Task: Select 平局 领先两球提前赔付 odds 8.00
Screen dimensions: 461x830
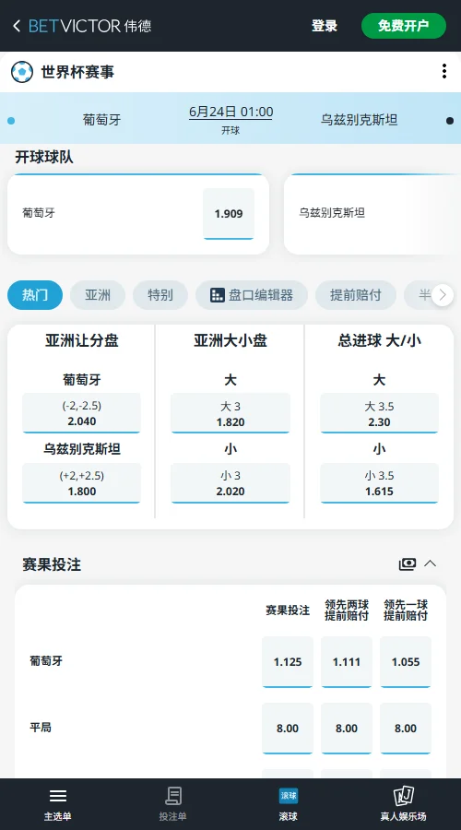Action: (347, 729)
